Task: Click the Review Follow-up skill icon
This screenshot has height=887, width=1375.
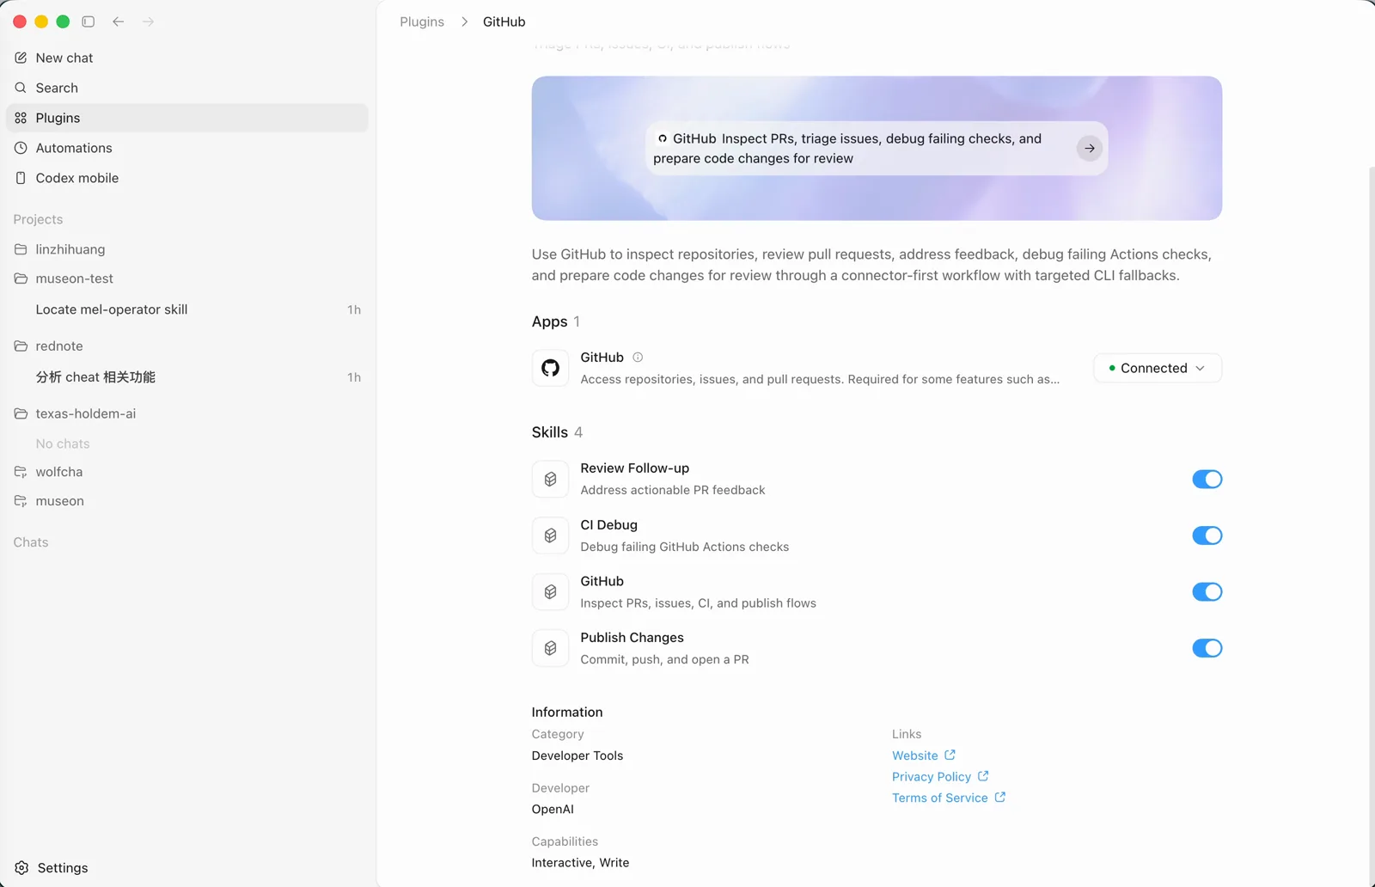Action: pos(550,480)
